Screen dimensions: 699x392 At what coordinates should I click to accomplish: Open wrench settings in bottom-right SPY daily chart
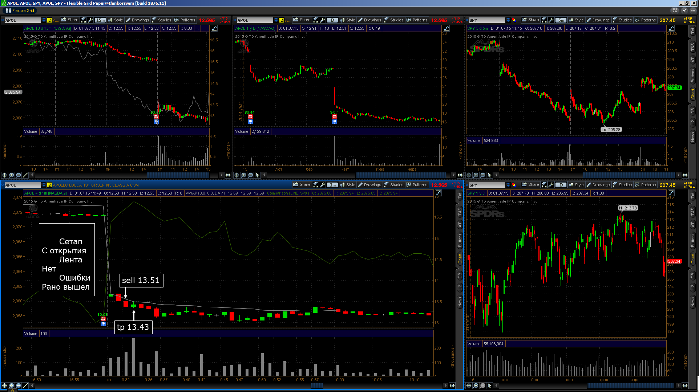coord(551,185)
